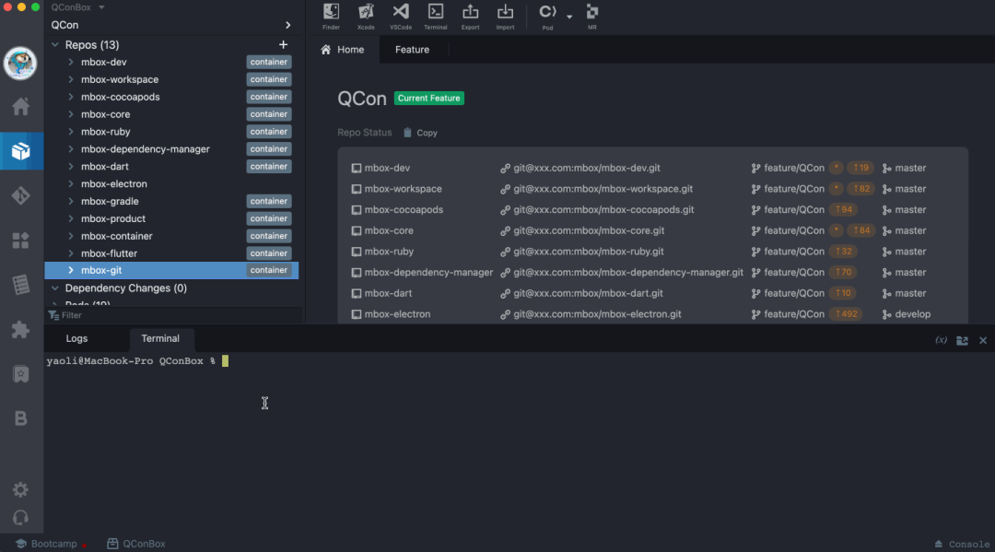This screenshot has width=995, height=552.
Task: Open the Pod dropdown arrow
Action: (569, 16)
